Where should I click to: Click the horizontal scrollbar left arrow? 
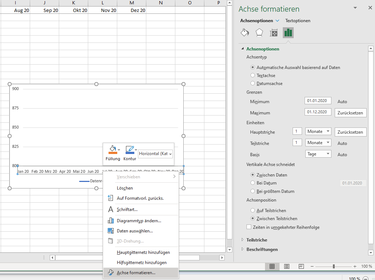(x=52, y=257)
